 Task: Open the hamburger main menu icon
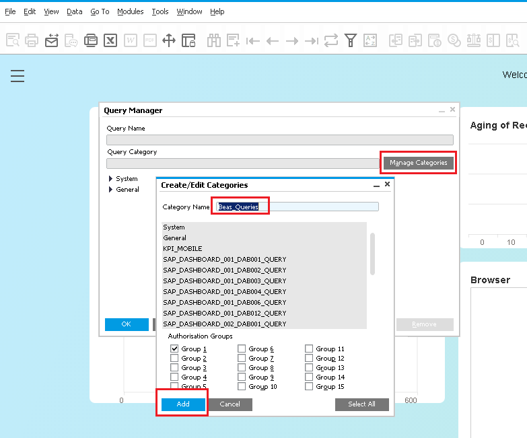(x=17, y=76)
